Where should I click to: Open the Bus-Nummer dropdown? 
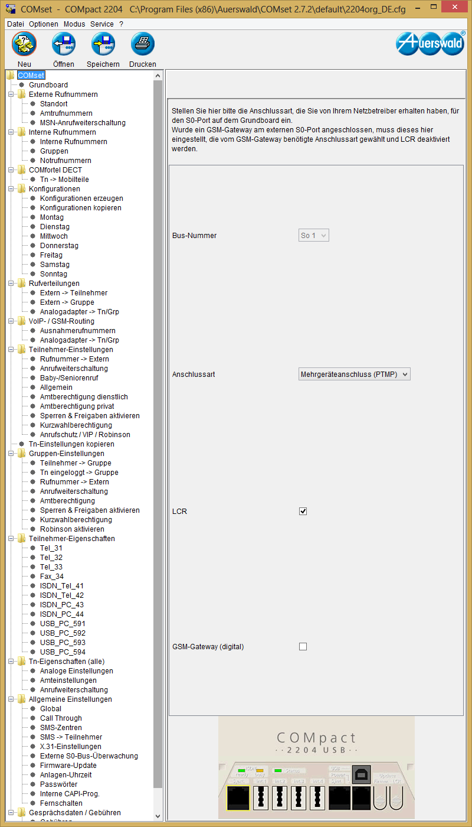[x=313, y=236]
